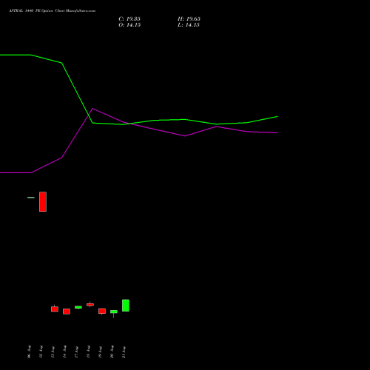
Task: Select the small green dash candle above 06 Aug
Action: point(31,198)
